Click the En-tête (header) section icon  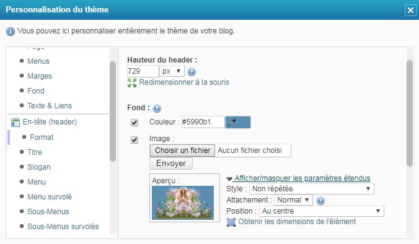(x=15, y=123)
